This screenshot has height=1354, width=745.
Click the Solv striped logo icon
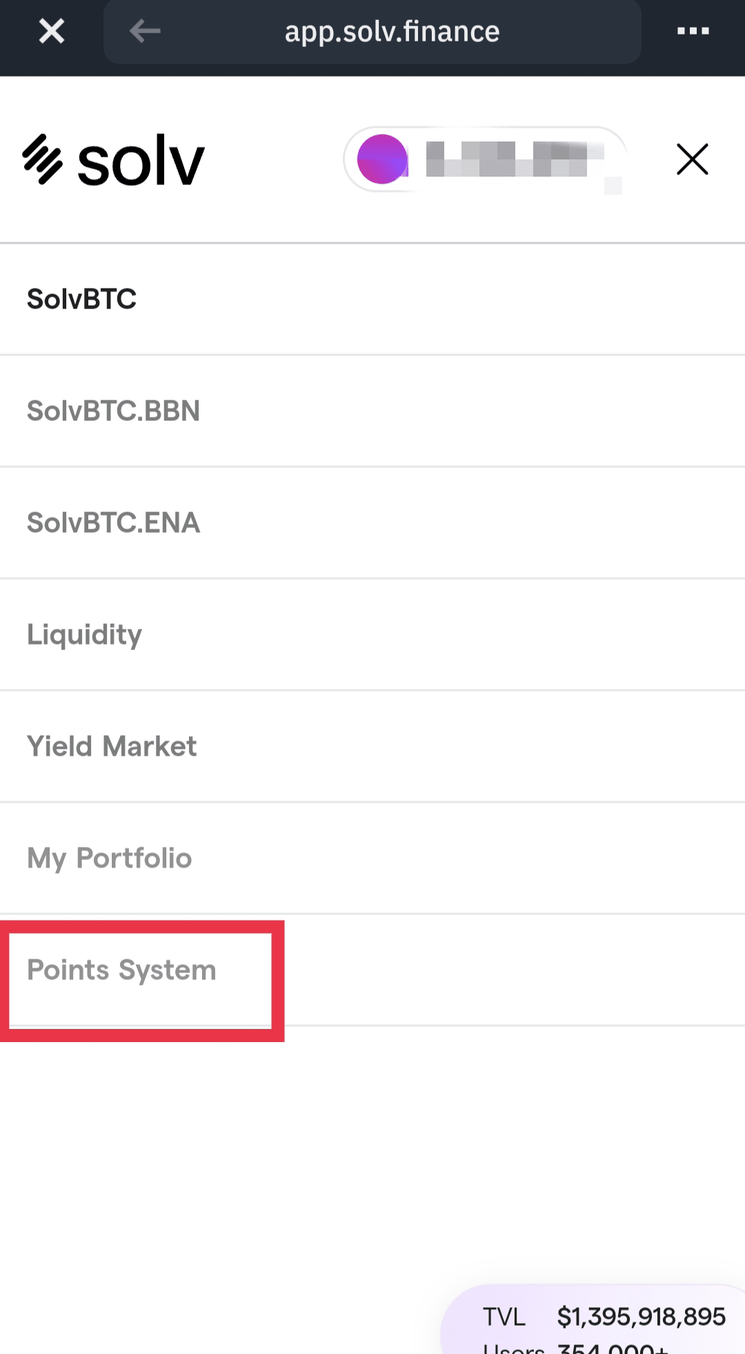pyautogui.click(x=43, y=159)
